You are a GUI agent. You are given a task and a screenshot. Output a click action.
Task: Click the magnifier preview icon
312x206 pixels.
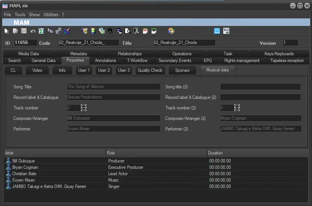(127, 31)
